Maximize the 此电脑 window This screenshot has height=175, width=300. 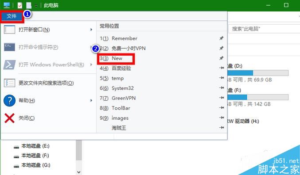[x=286, y=5]
